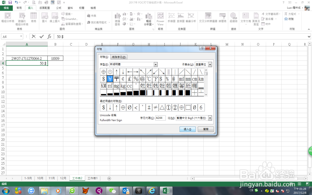Switch to the 特殊字元 tab
The image size is (312, 195).
pos(119,57)
